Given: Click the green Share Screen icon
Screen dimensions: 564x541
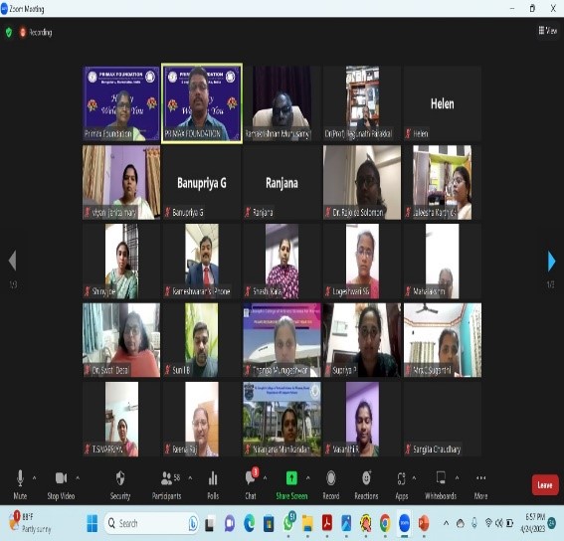Looking at the screenshot, I should pyautogui.click(x=291, y=478).
